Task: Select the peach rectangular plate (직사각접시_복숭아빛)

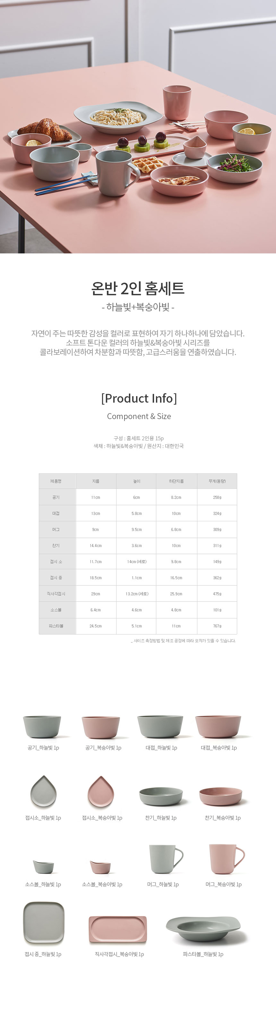Action: (x=118, y=929)
